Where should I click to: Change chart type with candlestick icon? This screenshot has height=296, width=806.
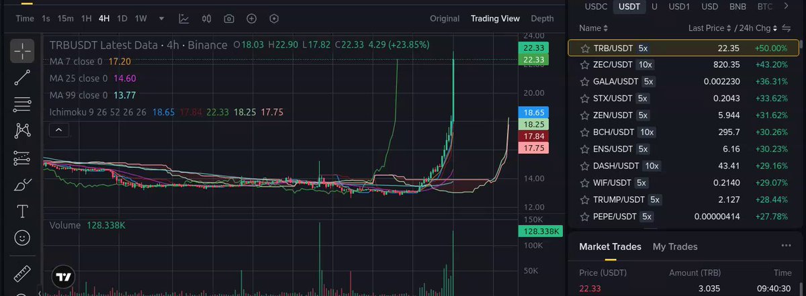click(207, 19)
